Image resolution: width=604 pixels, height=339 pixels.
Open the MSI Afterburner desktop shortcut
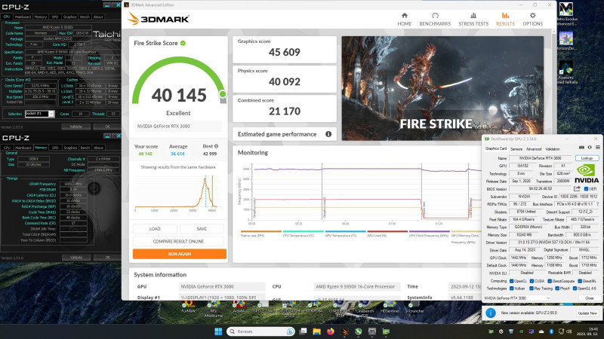[214, 310]
